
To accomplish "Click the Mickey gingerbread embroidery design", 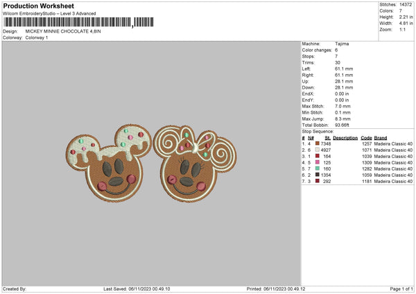I will (109, 163).
